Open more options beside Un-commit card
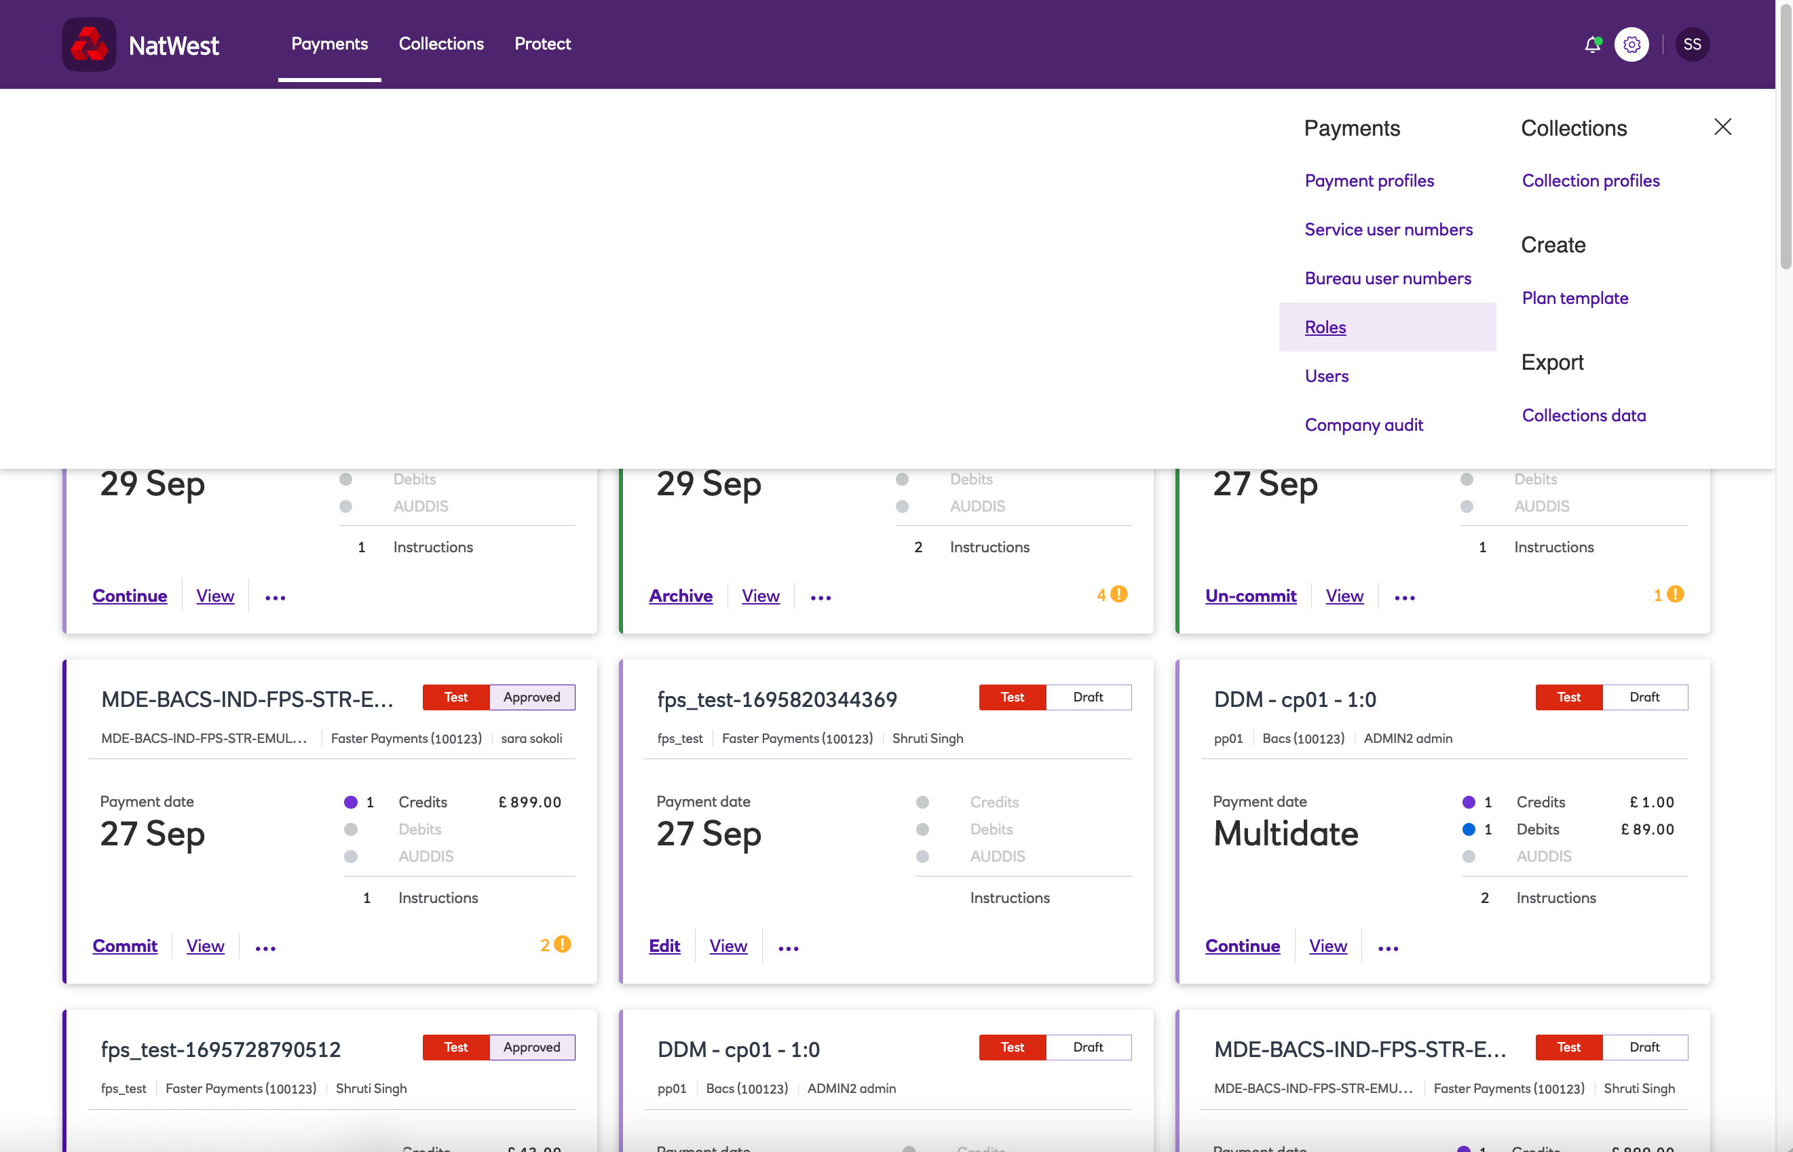The height and width of the screenshot is (1152, 1793). coord(1405,598)
